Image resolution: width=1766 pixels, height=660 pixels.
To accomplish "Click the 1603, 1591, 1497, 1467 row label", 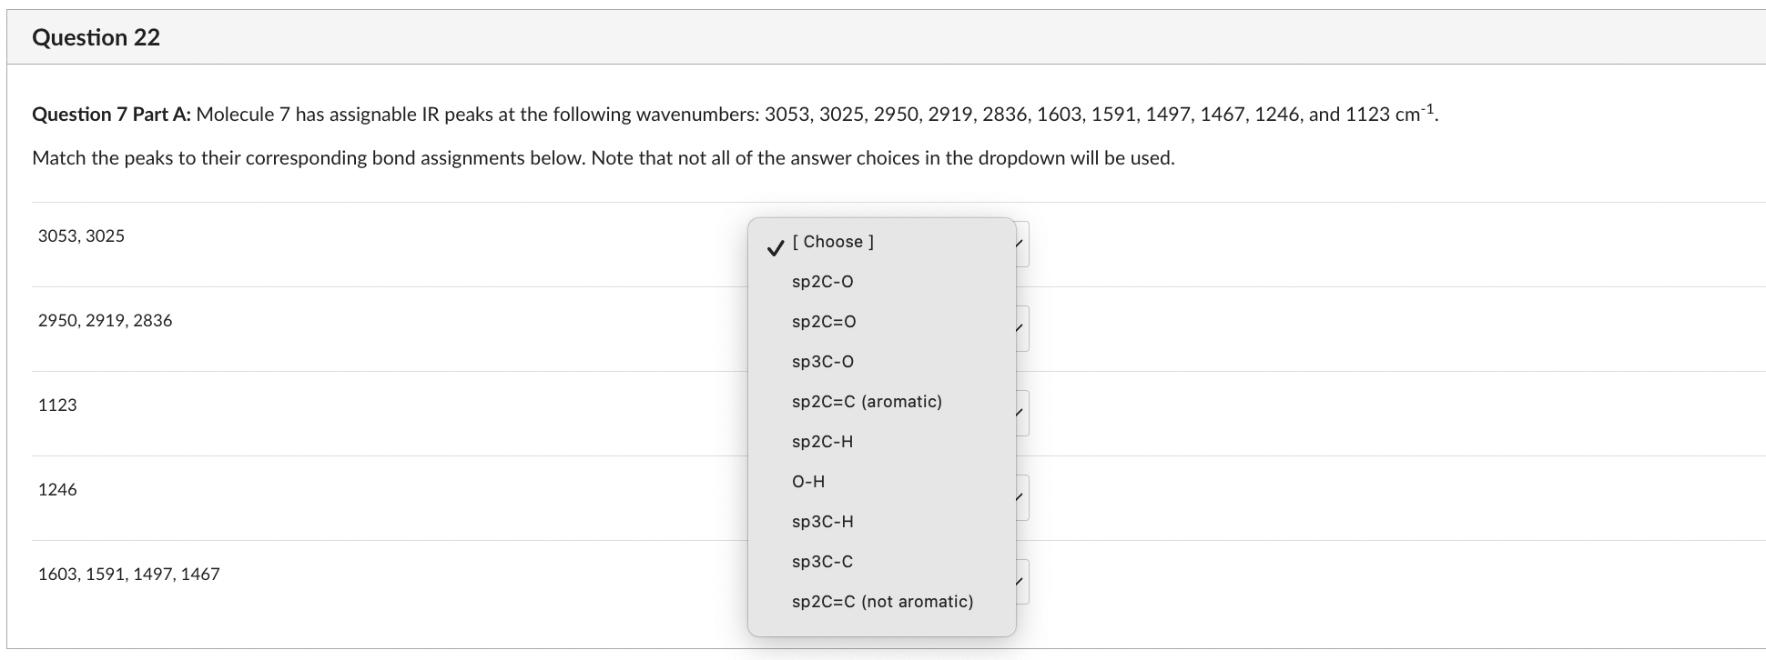I will [x=128, y=574].
